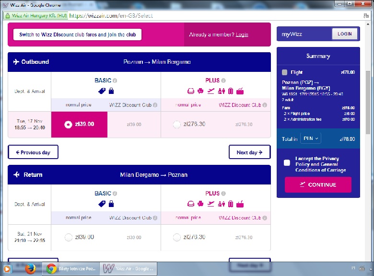Viewport: 374px width, 276px height.
Task: Click the scrollbar up arrow
Action: [368, 24]
